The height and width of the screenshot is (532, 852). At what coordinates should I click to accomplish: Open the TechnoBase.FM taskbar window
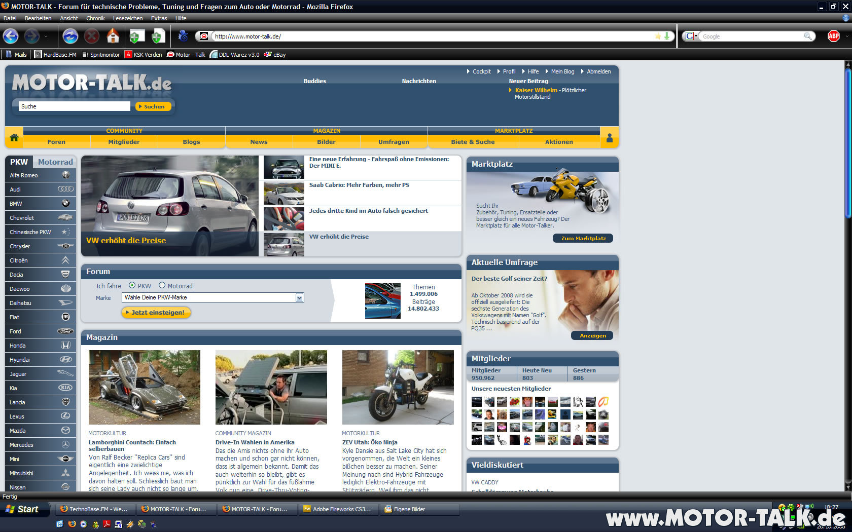(x=95, y=509)
